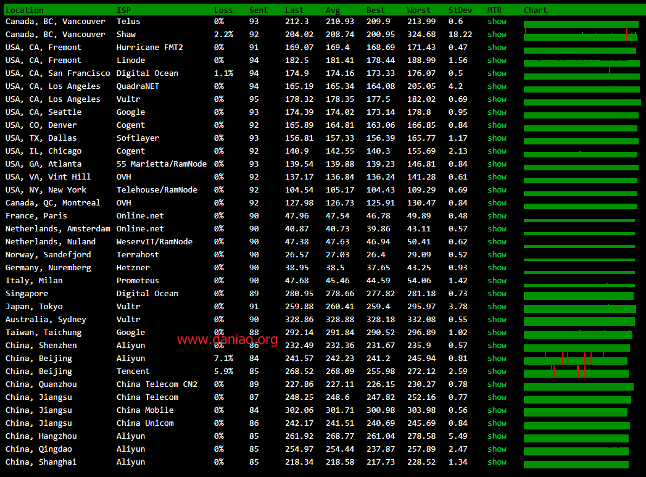Show MTR for Qingdao Aliyun
This screenshot has height=477, width=646.
(497, 449)
